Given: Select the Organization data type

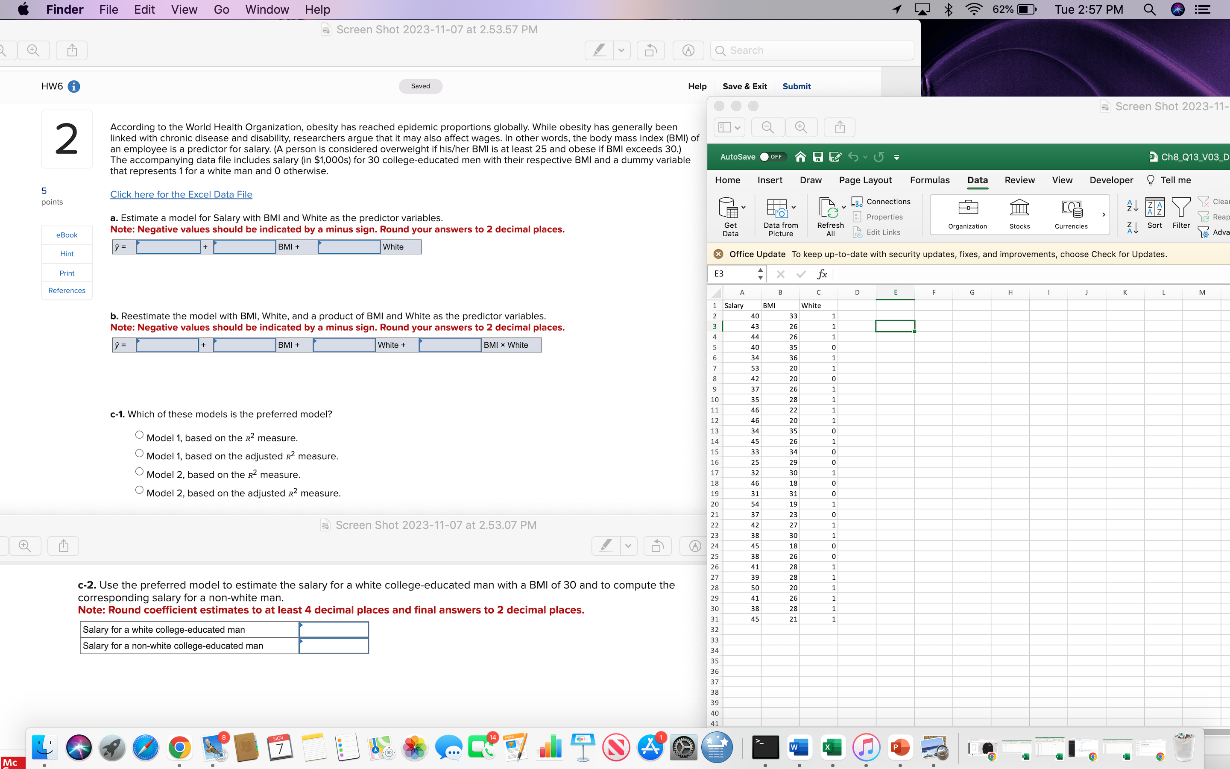Looking at the screenshot, I should 967,214.
